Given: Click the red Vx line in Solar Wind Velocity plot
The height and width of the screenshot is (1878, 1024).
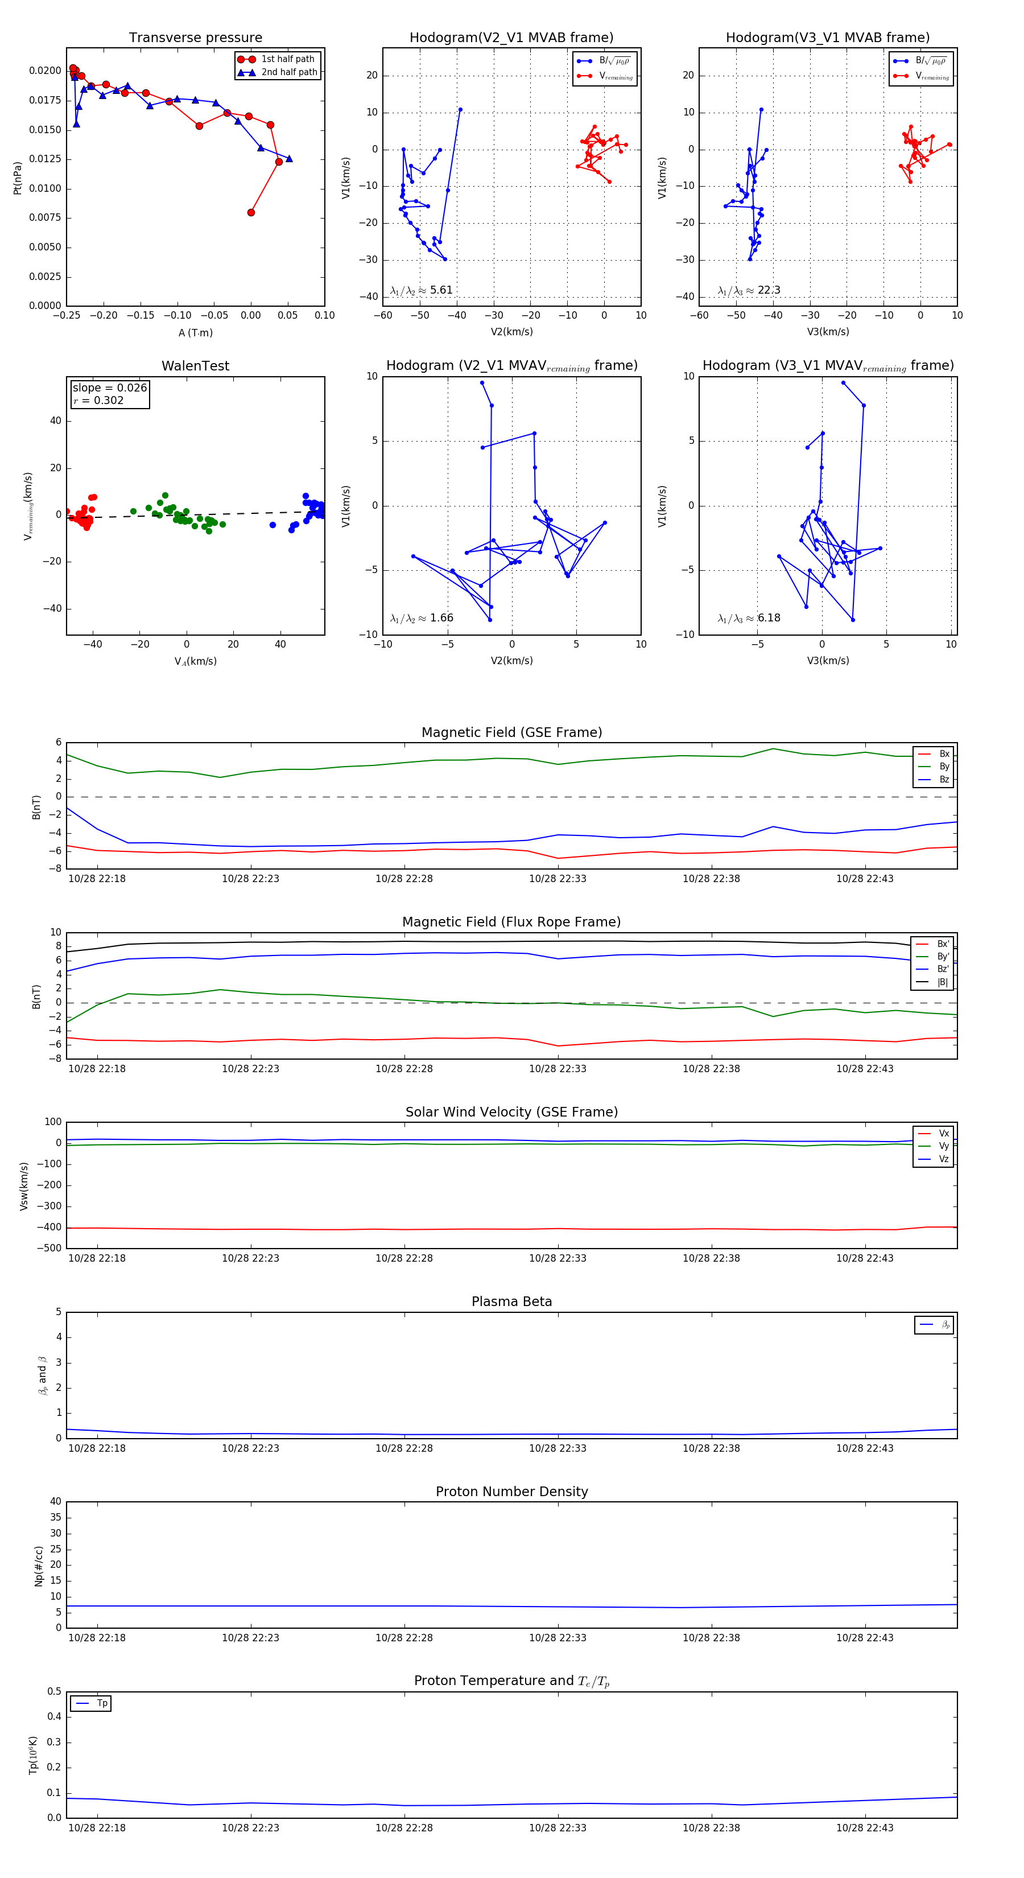Looking at the screenshot, I should (x=511, y=1229).
